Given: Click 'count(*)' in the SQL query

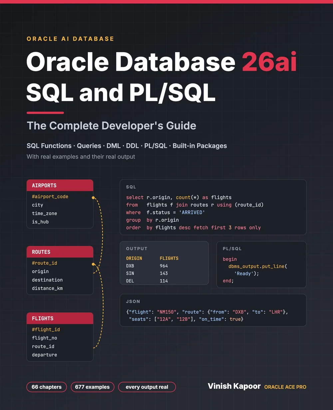Looking at the screenshot, I should (x=187, y=198).
